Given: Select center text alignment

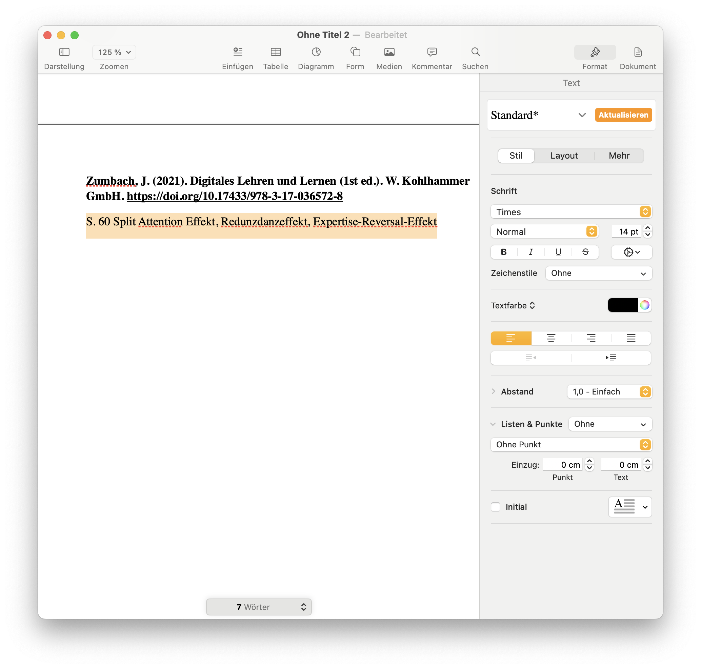Looking at the screenshot, I should [x=551, y=338].
